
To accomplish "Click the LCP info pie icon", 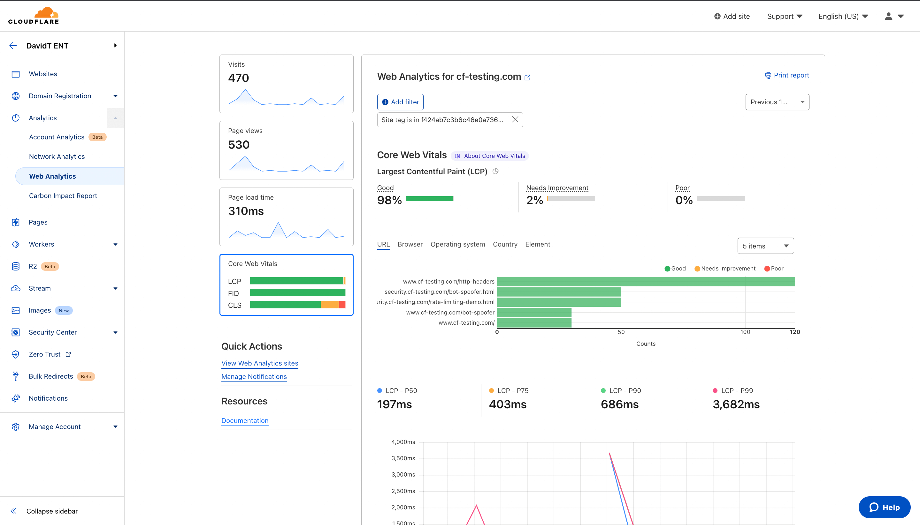I will [x=495, y=171].
